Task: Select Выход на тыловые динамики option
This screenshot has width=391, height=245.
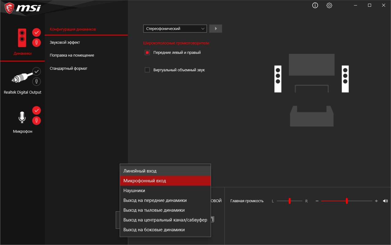Action: (165, 210)
